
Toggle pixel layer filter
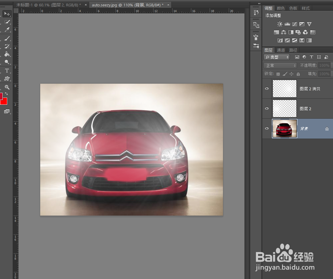(x=297, y=57)
